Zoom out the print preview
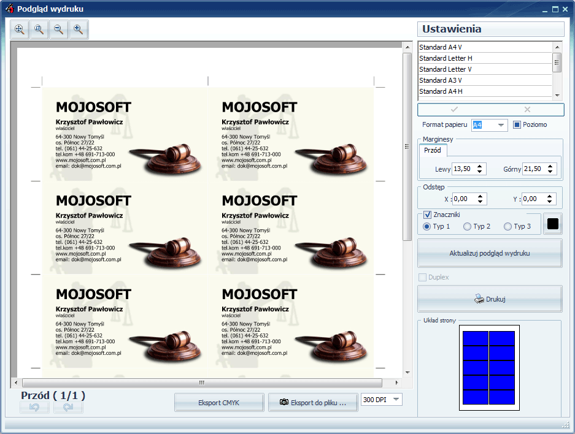This screenshot has width=575, height=434. tap(59, 29)
